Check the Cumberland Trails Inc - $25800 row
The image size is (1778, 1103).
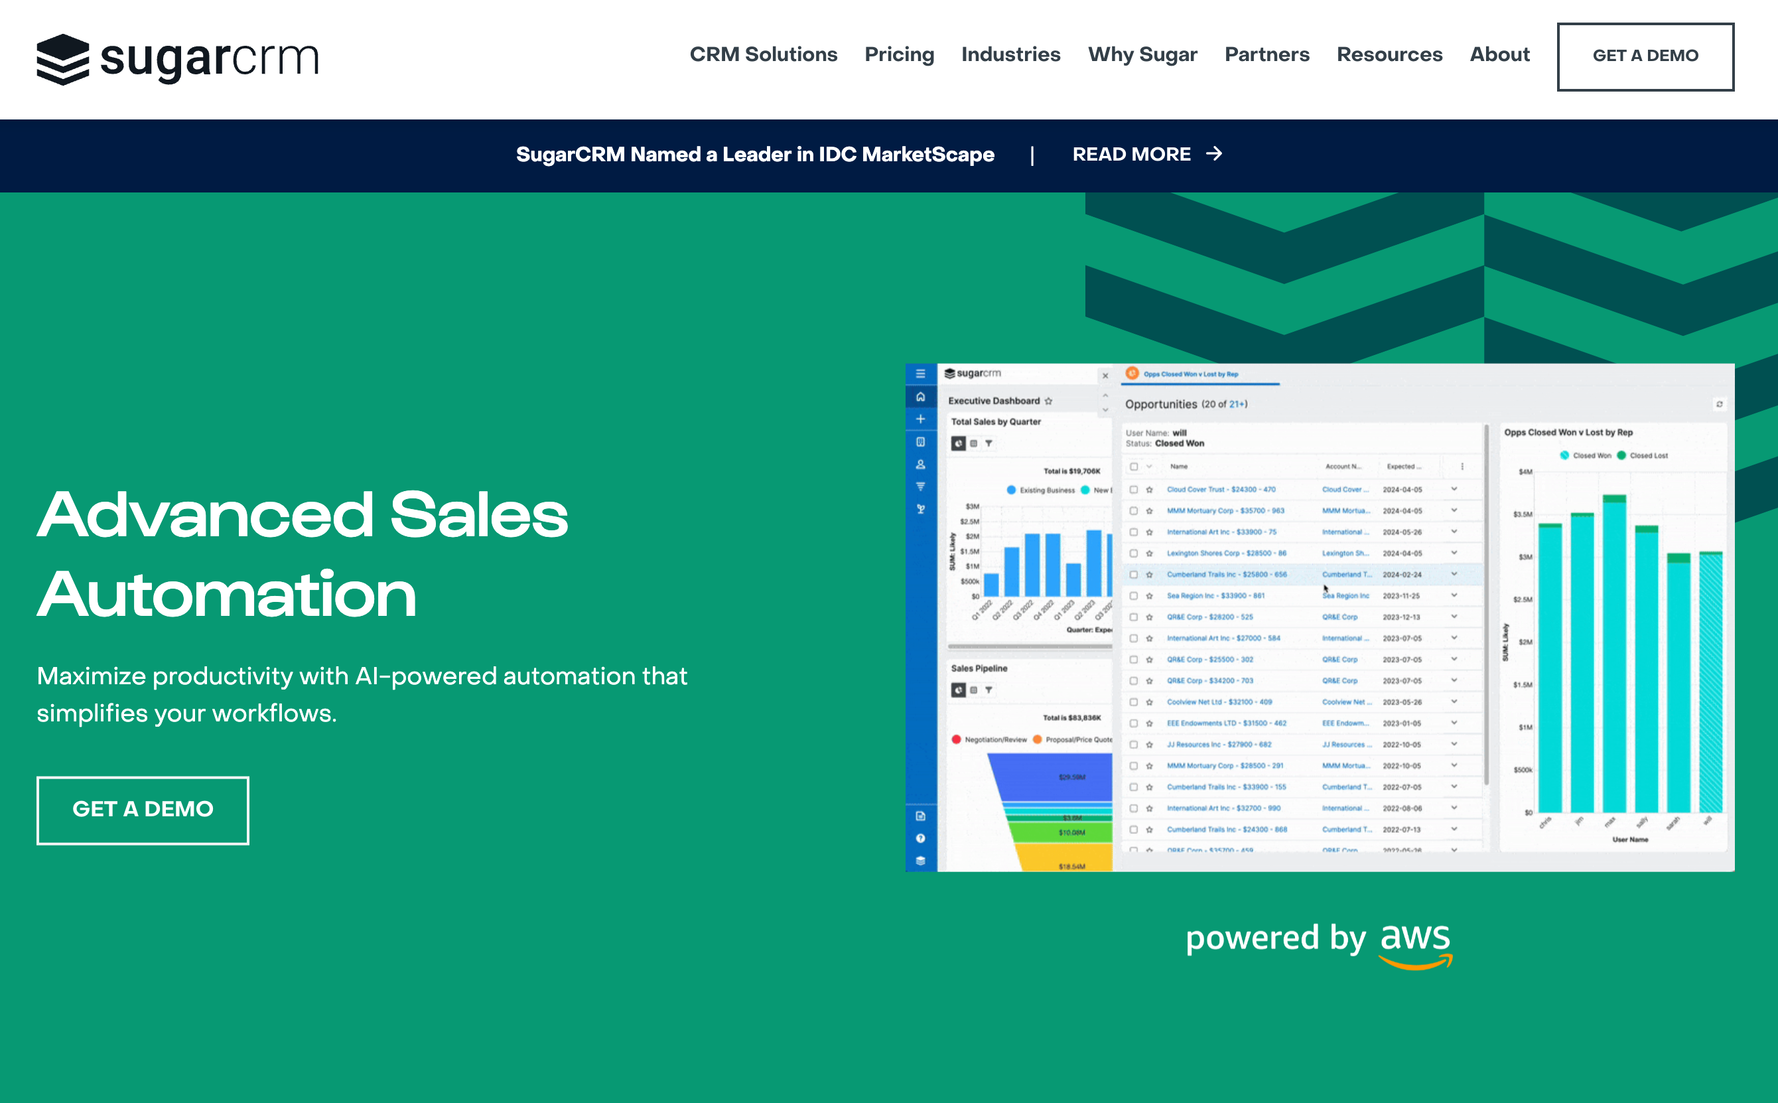[1134, 575]
